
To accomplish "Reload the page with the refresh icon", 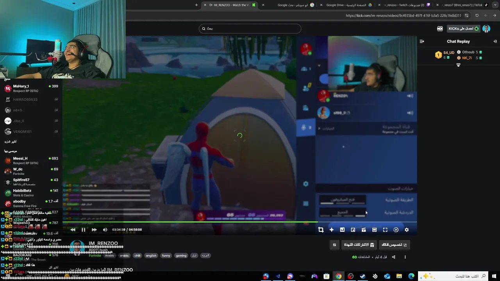I will (x=477, y=16).
